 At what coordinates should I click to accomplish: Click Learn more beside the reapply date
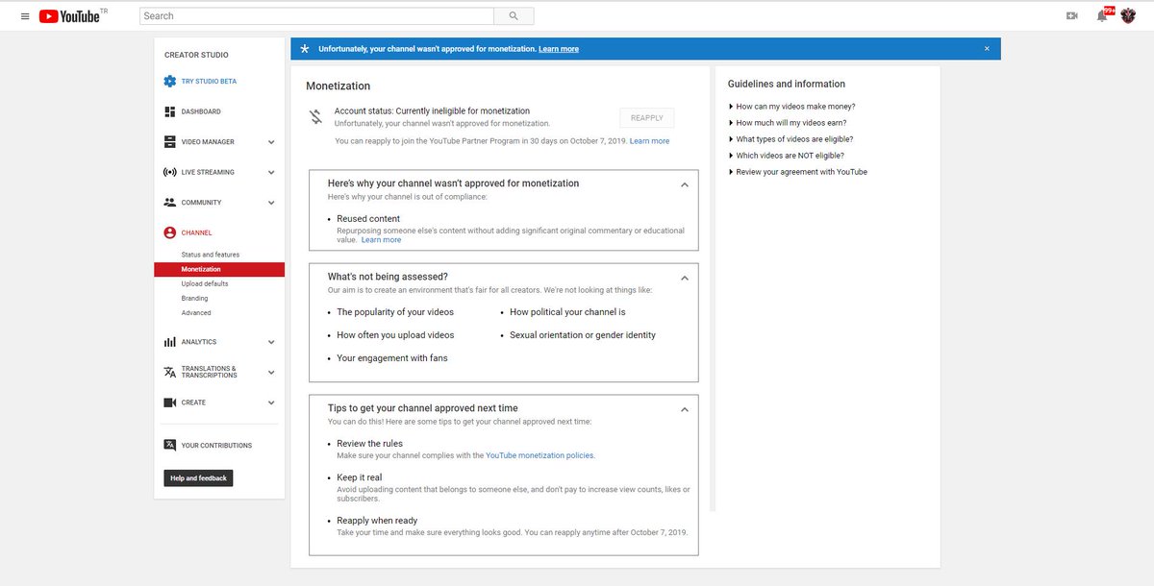pos(649,141)
